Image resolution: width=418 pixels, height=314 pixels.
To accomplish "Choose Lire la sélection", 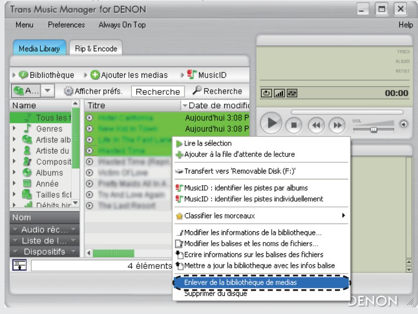I will tap(262, 143).
